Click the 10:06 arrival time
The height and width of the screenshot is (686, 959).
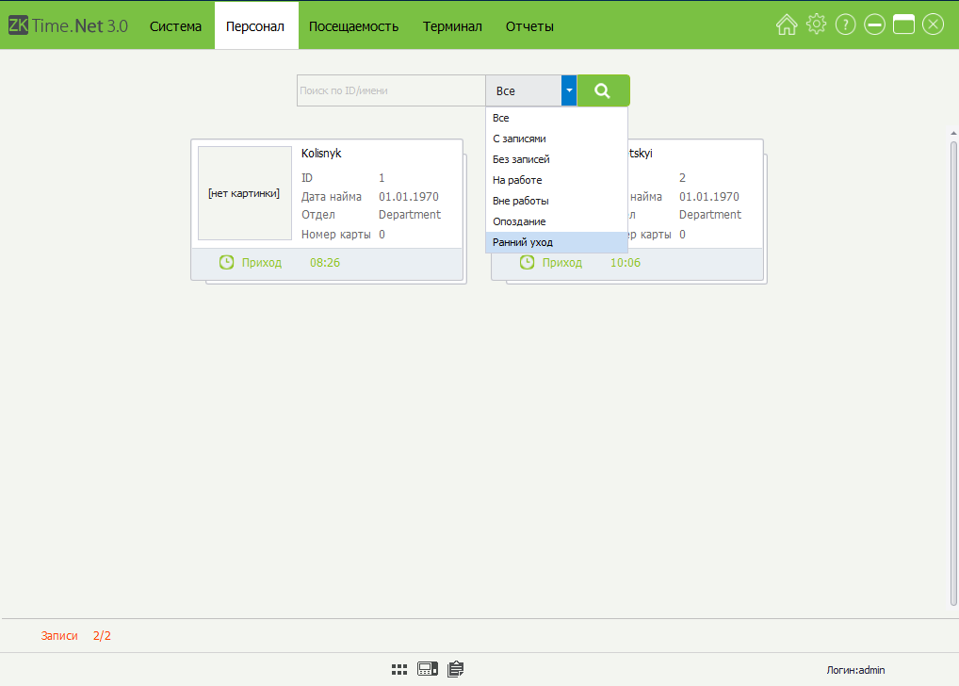(626, 263)
